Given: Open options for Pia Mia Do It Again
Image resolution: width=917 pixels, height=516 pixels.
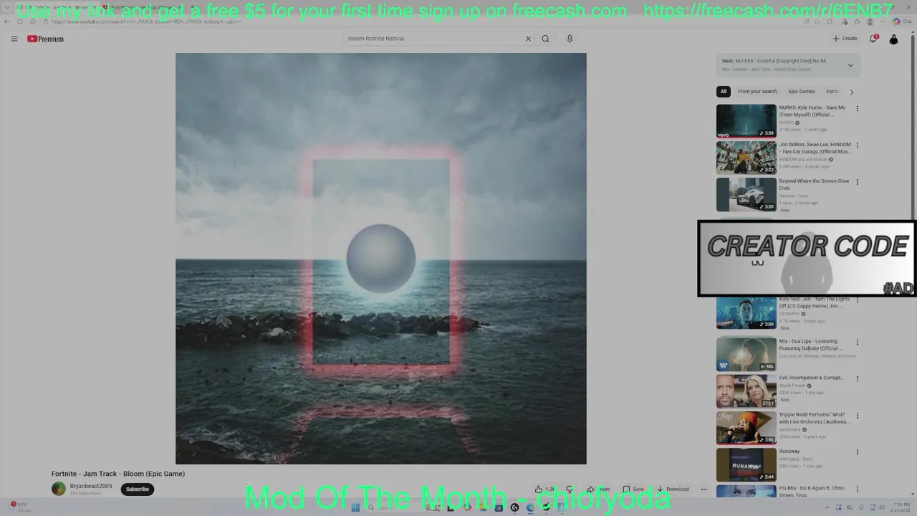Looking at the screenshot, I should coord(857,489).
